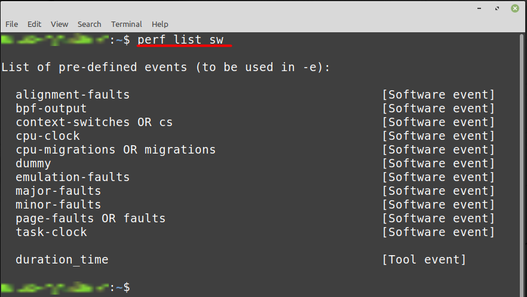
Task: Click the bpf-output event name
Action: pos(51,109)
